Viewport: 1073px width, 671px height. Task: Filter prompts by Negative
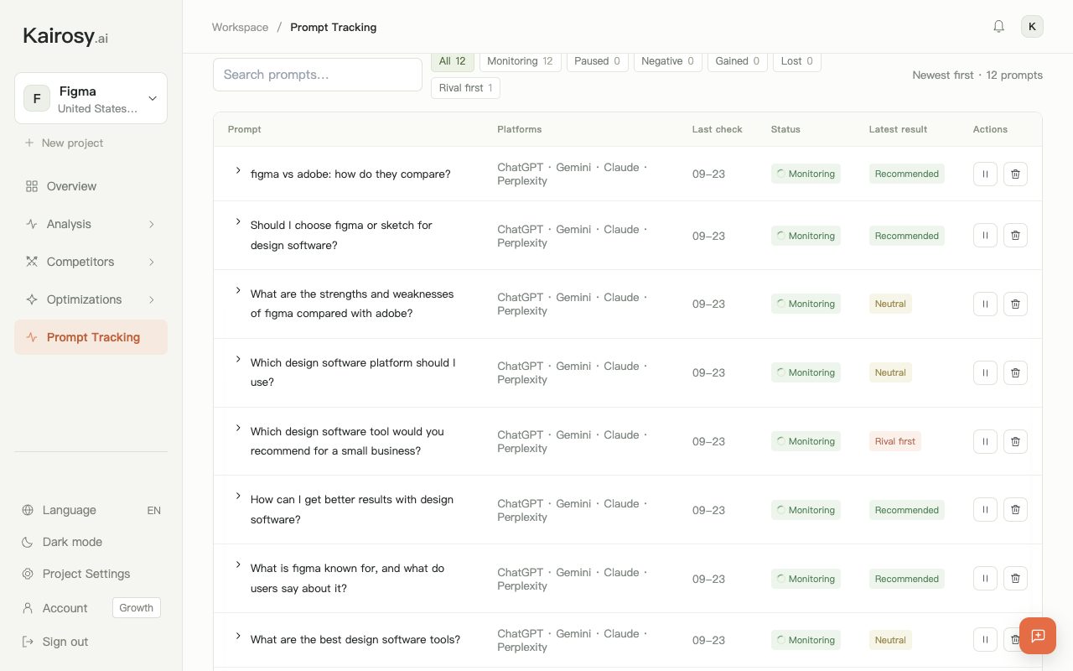pyautogui.click(x=667, y=61)
